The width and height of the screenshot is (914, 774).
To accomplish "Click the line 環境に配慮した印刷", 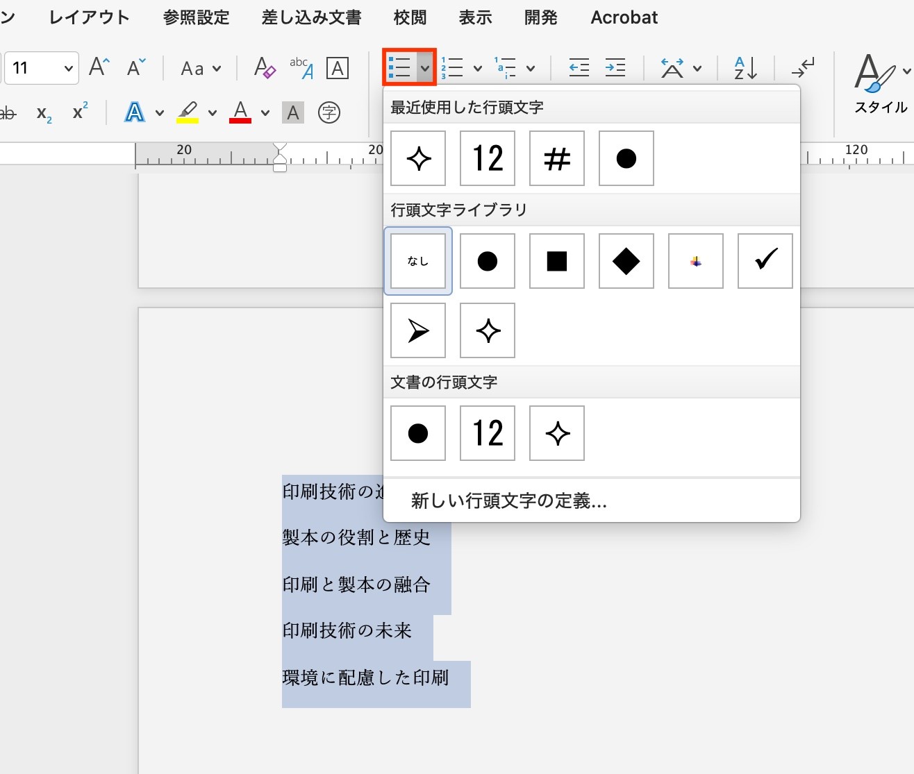I will [366, 678].
